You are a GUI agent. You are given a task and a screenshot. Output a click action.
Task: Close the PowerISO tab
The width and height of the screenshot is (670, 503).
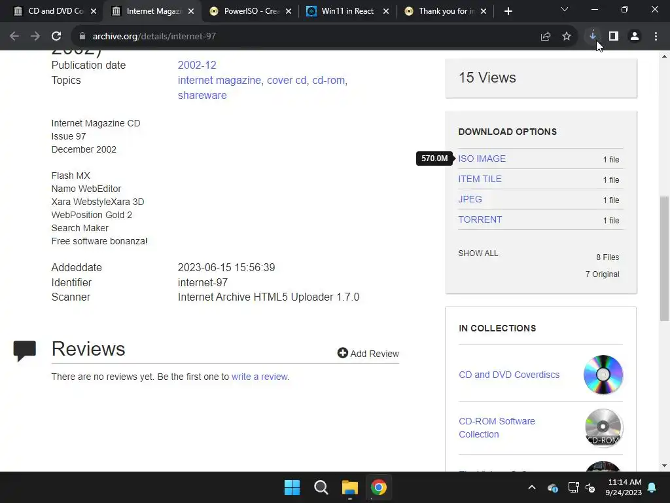289,11
